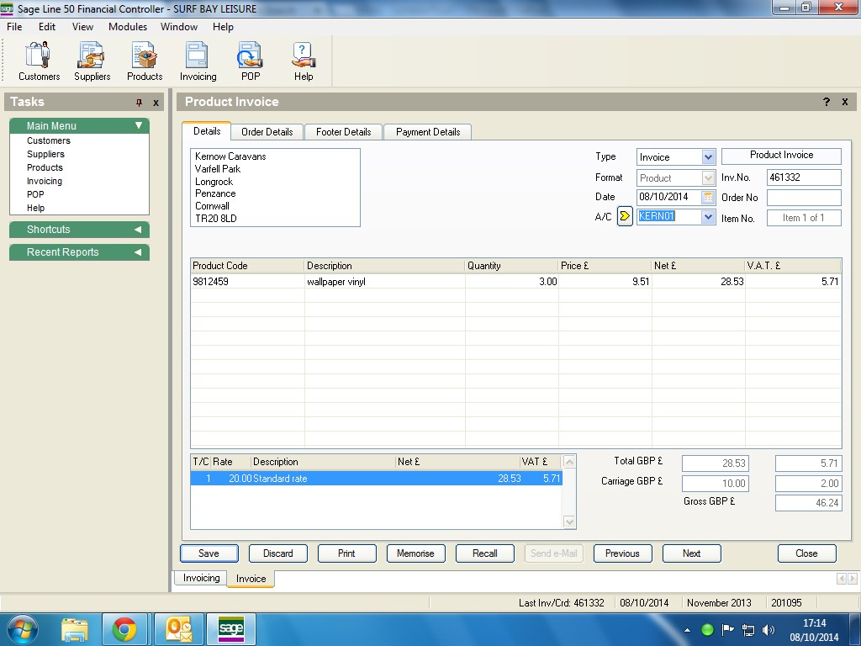Open the Modules menu

pyautogui.click(x=128, y=27)
